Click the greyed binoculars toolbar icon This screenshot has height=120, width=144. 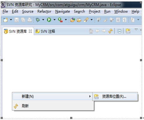(x=112, y=20)
